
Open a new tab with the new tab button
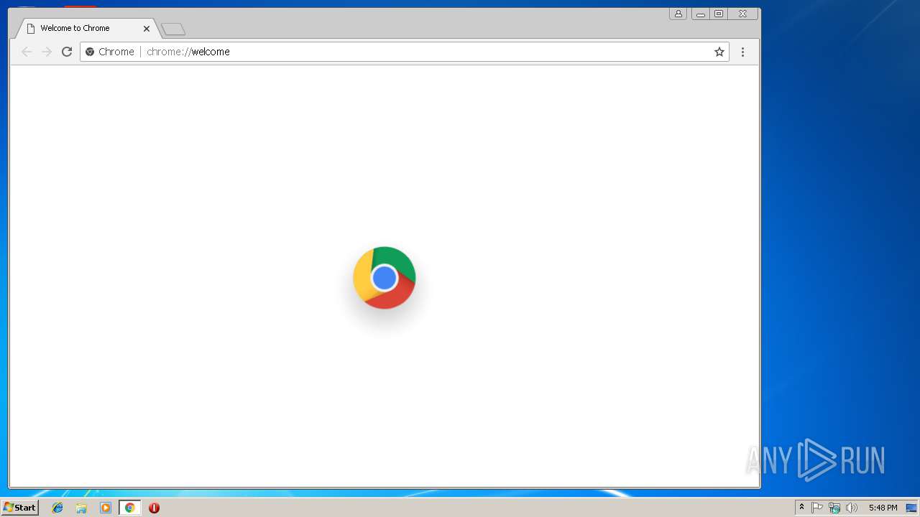[x=173, y=29]
